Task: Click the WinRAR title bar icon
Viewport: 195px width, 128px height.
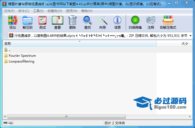Action: [x=4, y=4]
